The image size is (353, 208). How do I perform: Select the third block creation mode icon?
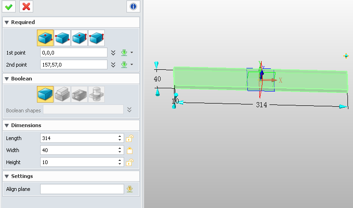[79, 38]
